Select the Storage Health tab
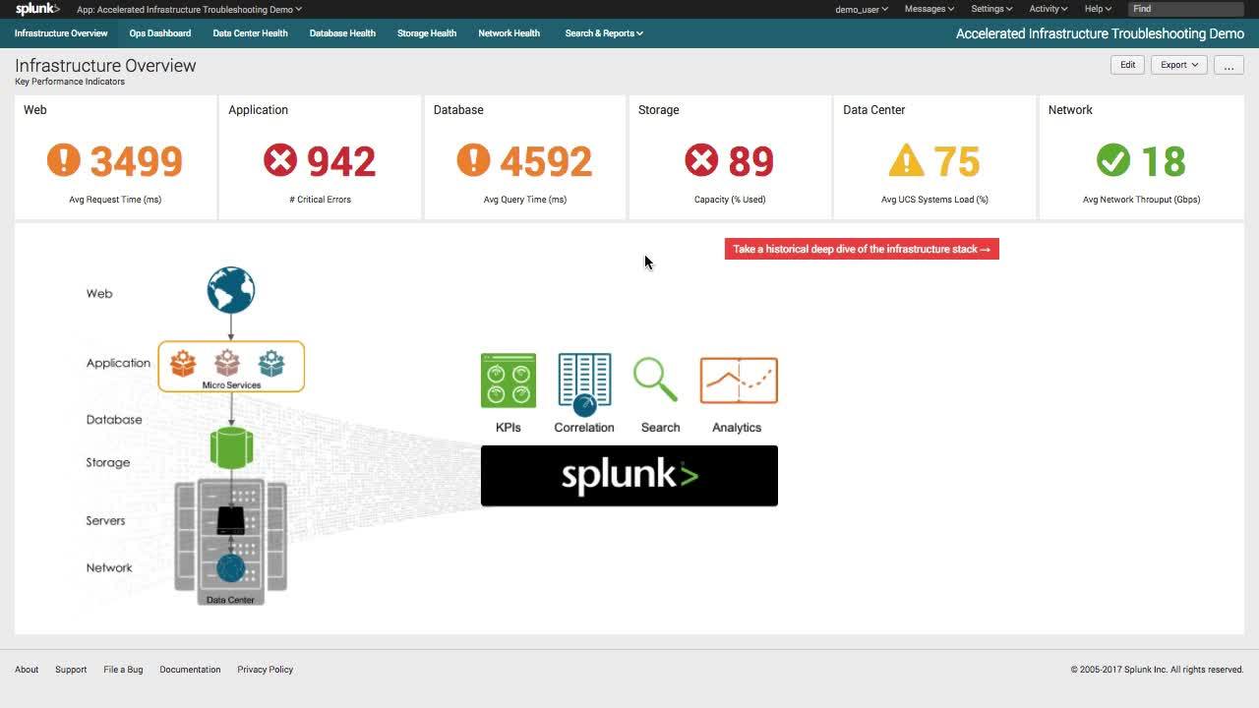This screenshot has height=708, width=1259. pyautogui.click(x=427, y=33)
